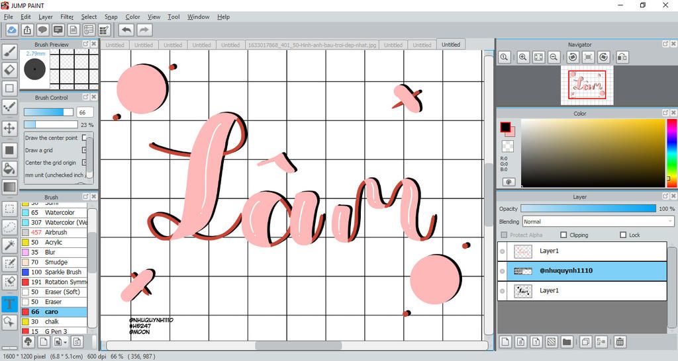678x361 pixels.
Task: Click the Redo arrow
Action: [x=144, y=30]
